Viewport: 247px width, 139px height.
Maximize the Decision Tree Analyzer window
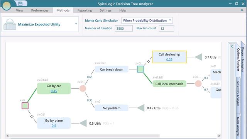point(237,4)
